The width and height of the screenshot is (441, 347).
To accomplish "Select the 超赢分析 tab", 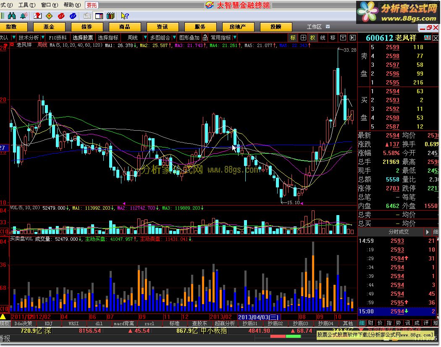I will point(225,323).
